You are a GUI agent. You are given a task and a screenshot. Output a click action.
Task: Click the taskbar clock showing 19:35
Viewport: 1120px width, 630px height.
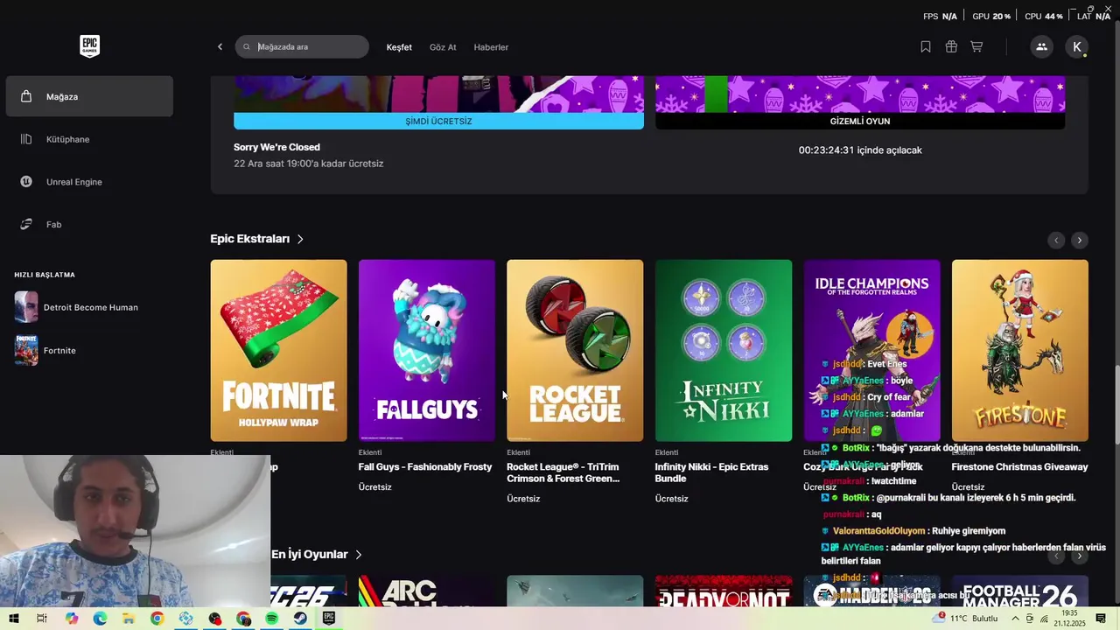tap(1069, 619)
